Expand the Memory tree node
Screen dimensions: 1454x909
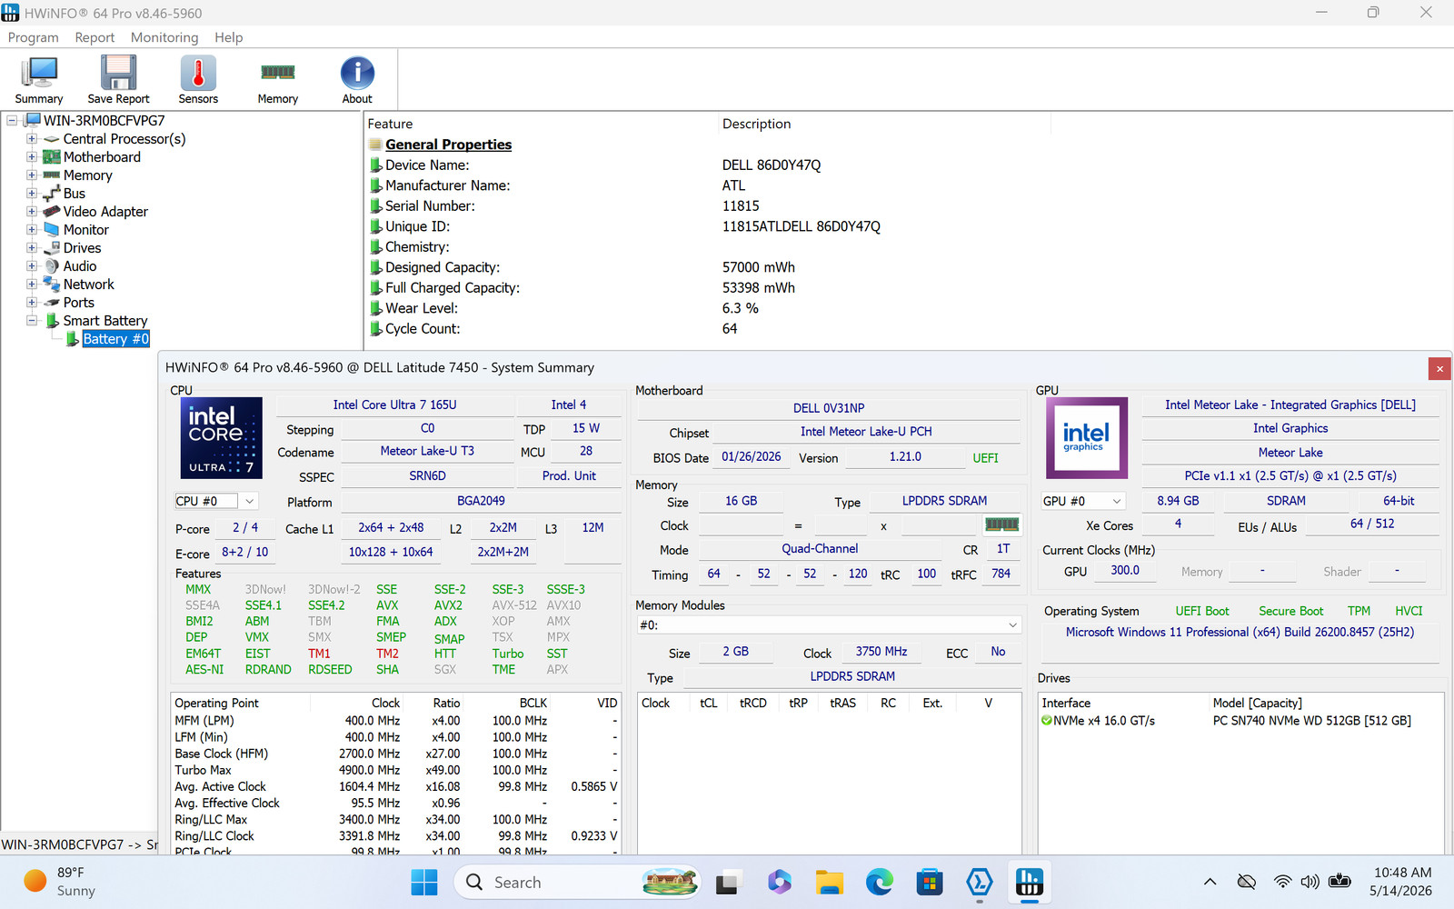coord(32,175)
